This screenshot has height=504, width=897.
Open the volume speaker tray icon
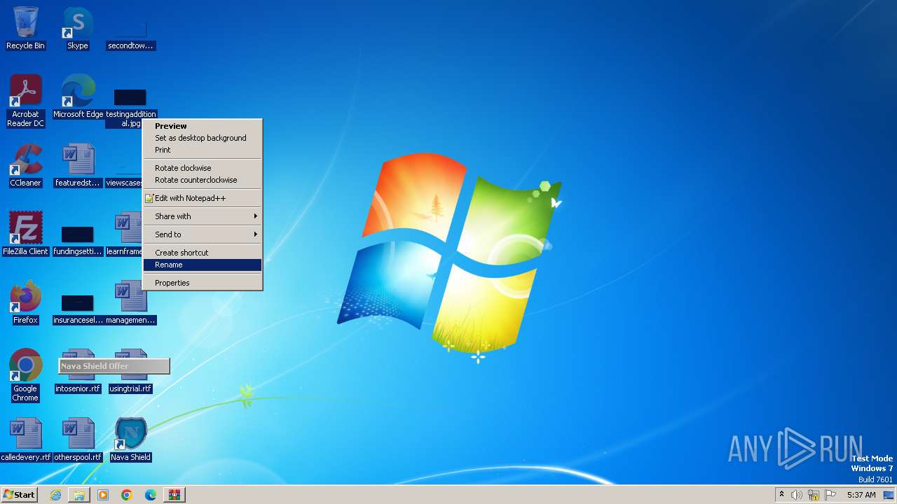coord(797,495)
